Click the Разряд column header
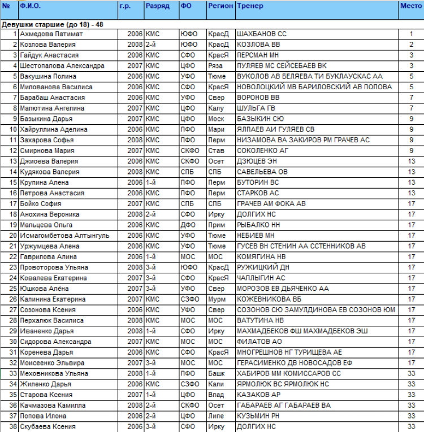 point(156,6)
